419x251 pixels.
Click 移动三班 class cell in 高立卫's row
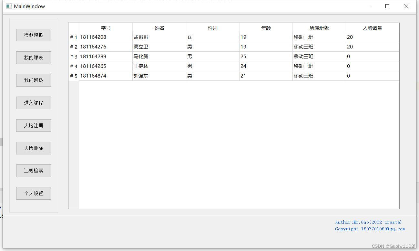click(319, 47)
